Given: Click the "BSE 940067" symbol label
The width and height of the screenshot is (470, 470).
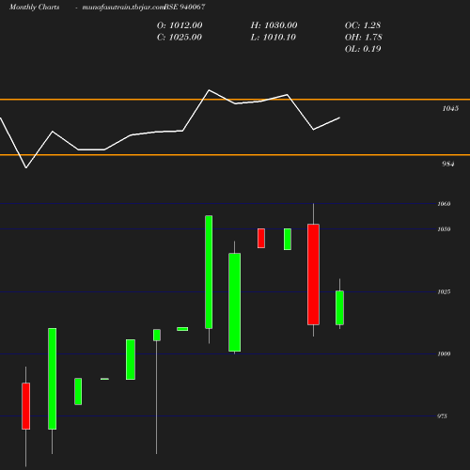Looking at the screenshot, I should tap(185, 7).
